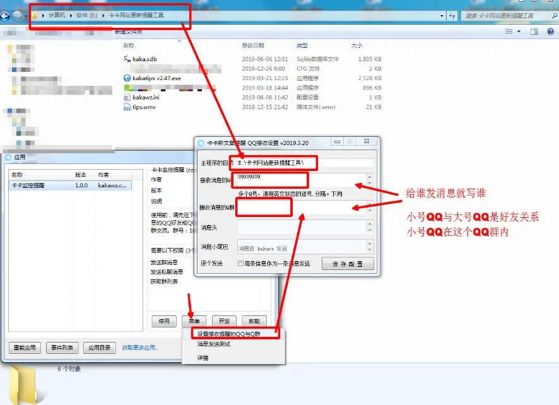Select 卡卡监控提醒 row in application list

(x=70, y=185)
